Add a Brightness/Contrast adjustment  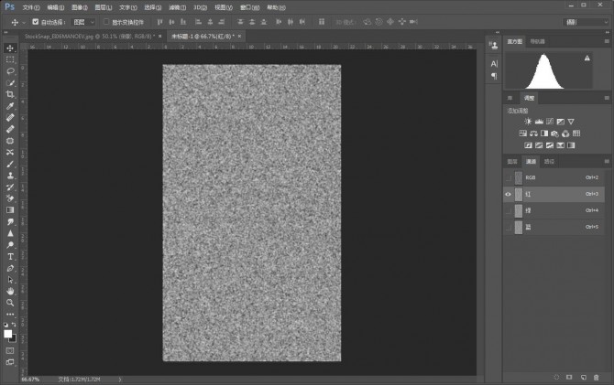pyautogui.click(x=528, y=121)
